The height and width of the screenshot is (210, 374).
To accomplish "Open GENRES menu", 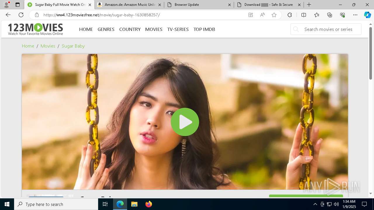I will tap(106, 29).
